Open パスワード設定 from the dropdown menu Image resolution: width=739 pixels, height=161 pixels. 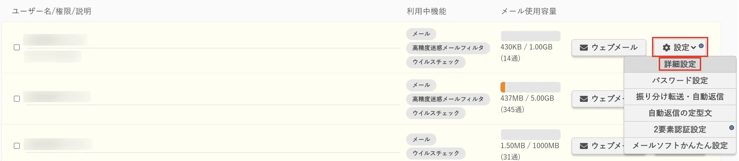point(680,80)
